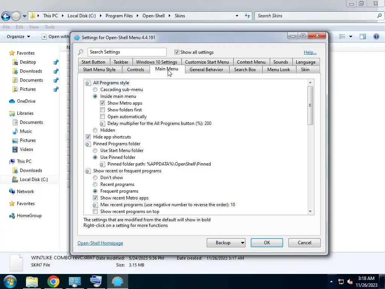Open recent locations dropdown beside Forward button
385x289 pixels.
tap(24, 16)
